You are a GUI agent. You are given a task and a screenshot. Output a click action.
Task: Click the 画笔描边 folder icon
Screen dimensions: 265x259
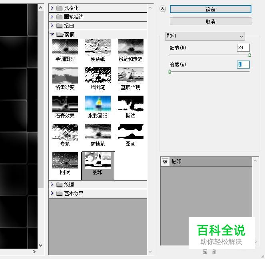[59, 17]
